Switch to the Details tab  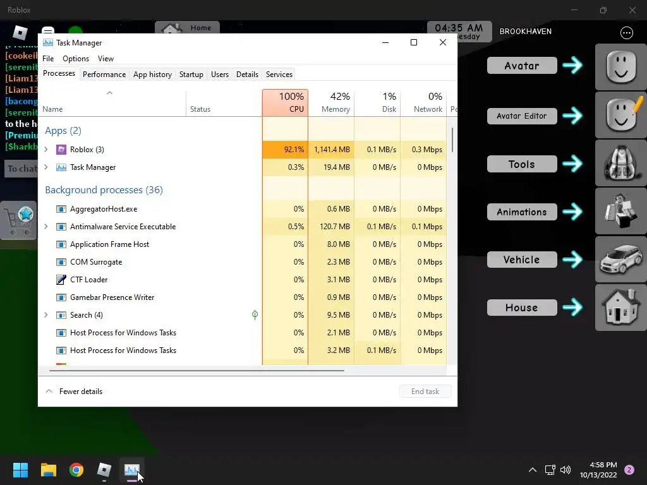tap(247, 75)
